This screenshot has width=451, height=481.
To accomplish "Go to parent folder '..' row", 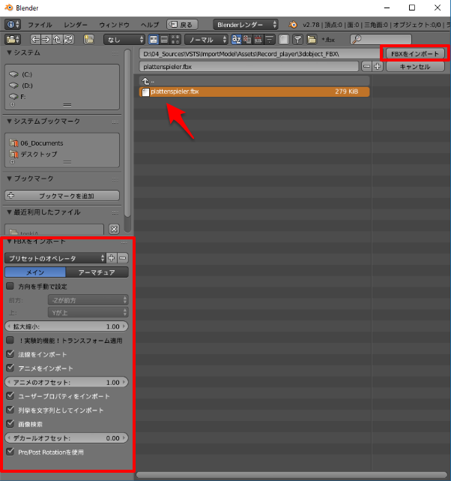I will tap(254, 81).
